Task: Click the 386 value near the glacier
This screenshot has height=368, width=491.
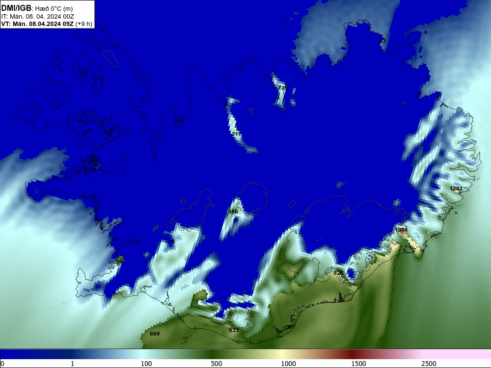Action: 233,211
